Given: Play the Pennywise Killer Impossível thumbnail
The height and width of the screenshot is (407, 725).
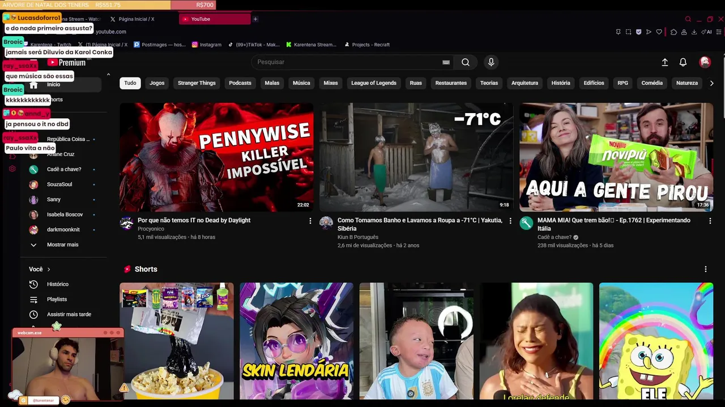Looking at the screenshot, I should point(216,157).
